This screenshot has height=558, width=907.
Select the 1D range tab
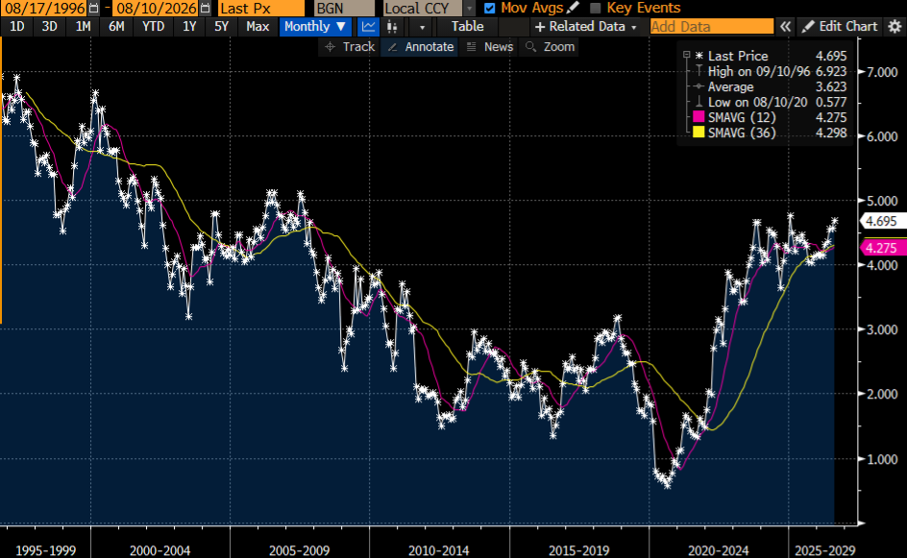16,27
